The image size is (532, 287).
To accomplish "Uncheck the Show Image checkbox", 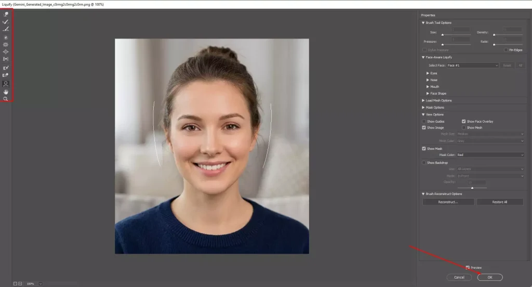I will click(x=424, y=128).
